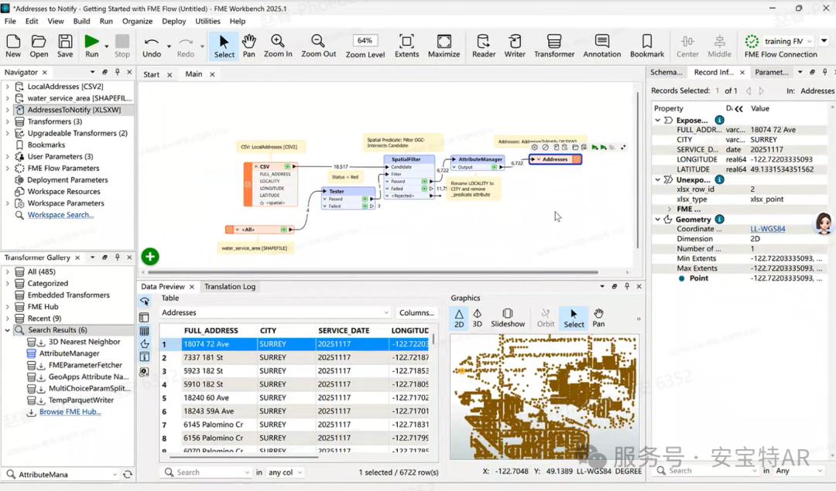This screenshot has width=836, height=491.
Task: Add a Writer from toolbar
Action: [515, 46]
